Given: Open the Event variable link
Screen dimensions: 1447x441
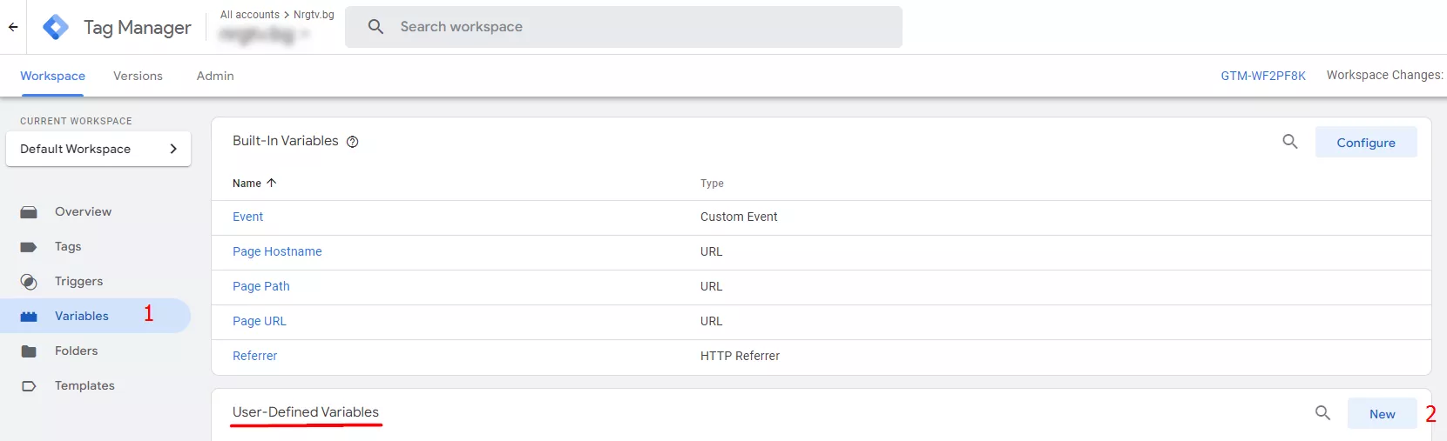Looking at the screenshot, I should 247,217.
